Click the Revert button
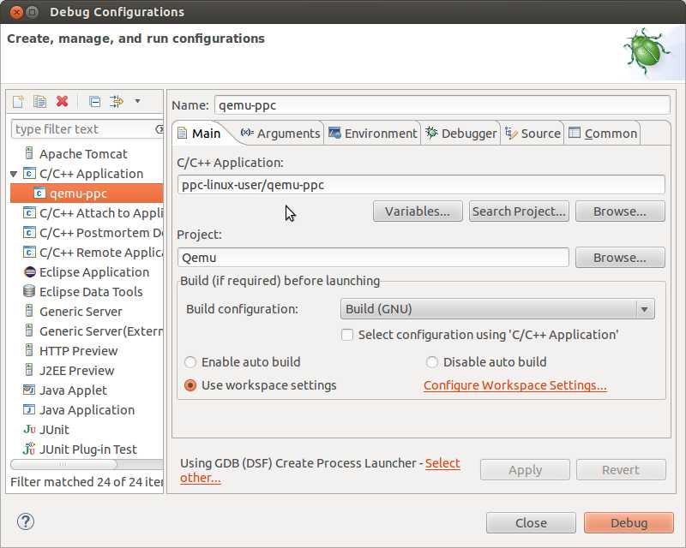This screenshot has height=548, width=686. click(x=621, y=470)
